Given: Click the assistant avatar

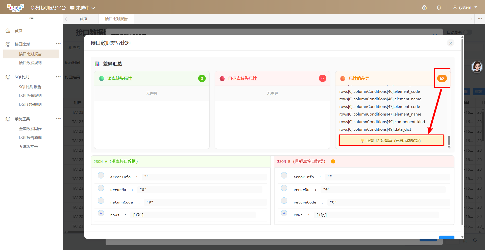Looking at the screenshot, I should [477, 67].
